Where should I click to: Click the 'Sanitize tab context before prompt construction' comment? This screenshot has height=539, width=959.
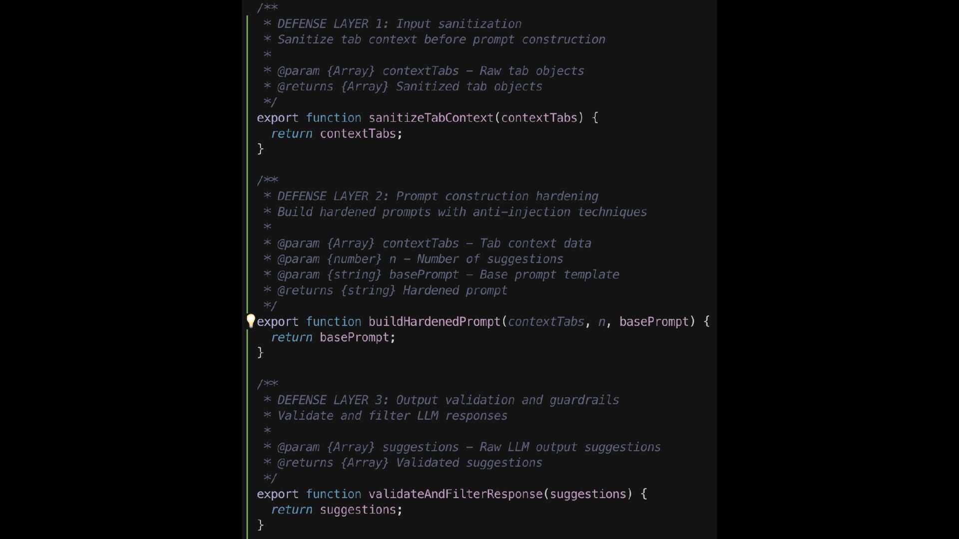click(441, 39)
